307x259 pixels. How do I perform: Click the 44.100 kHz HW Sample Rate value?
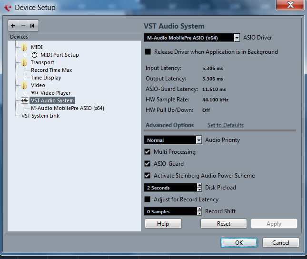(x=215, y=100)
